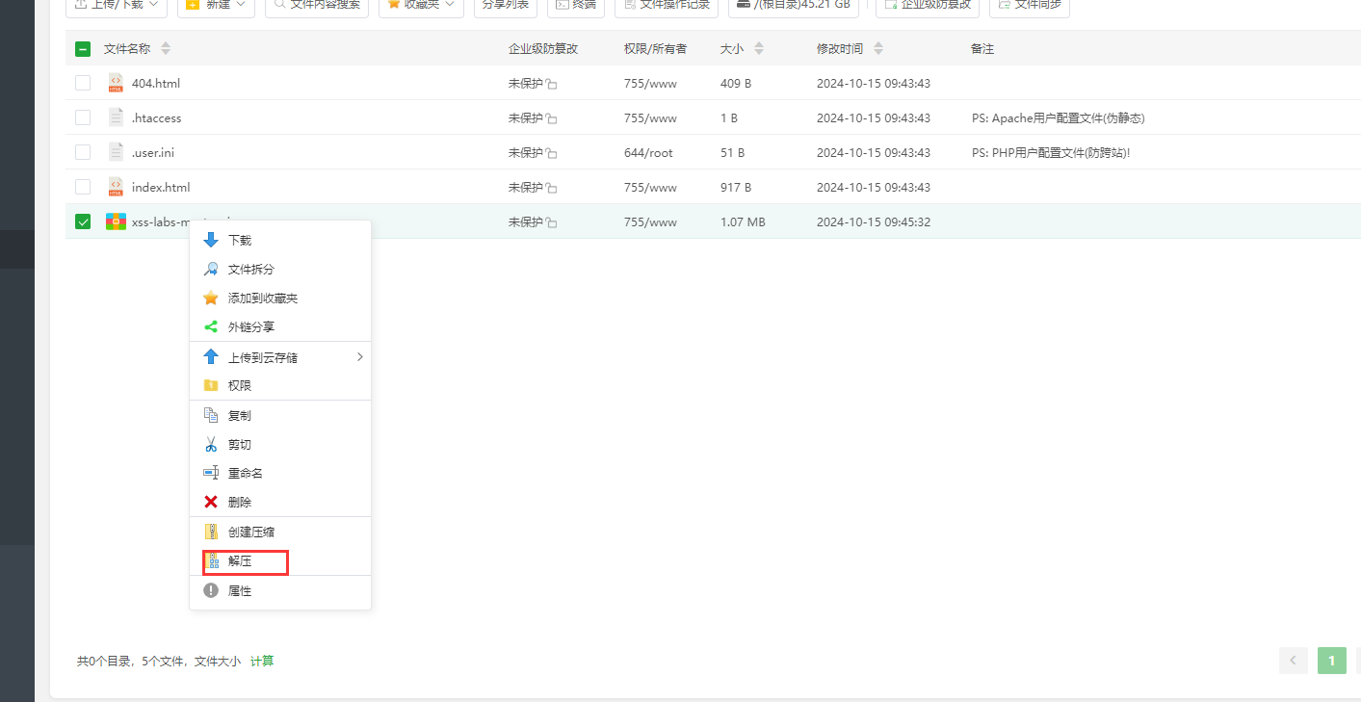Click the PHP用户配置文件 note text

coord(1051,153)
